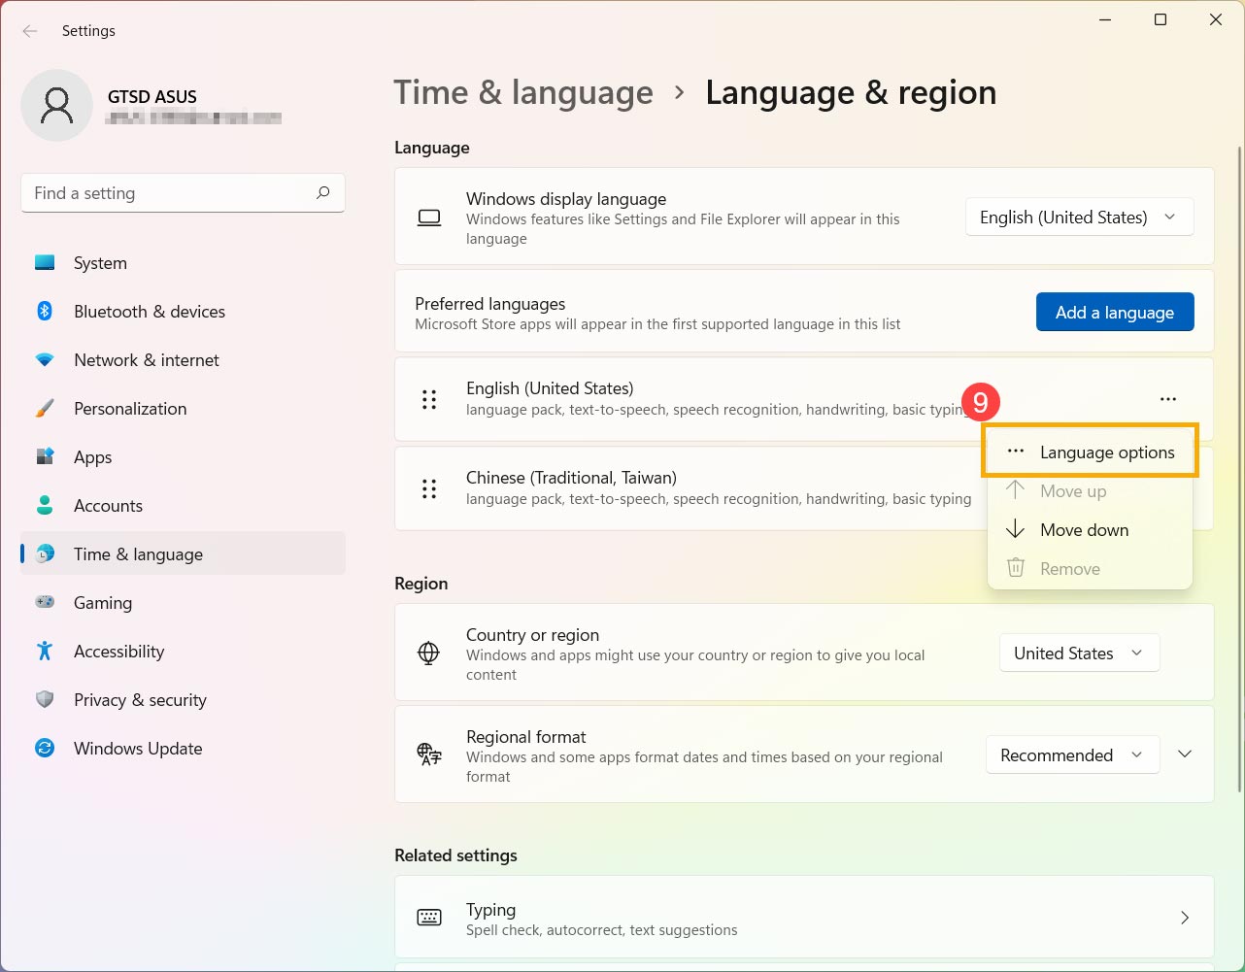Viewport: 1245px width, 972px height.
Task: Click the Accounts person icon
Action: (45, 506)
